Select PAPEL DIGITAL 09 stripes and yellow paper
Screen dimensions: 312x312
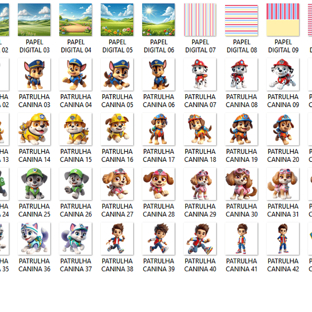tap(283, 20)
